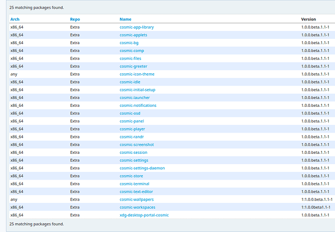The image size is (335, 232).
Task: Click the cosmic-notifications package link
Action: [138, 105]
